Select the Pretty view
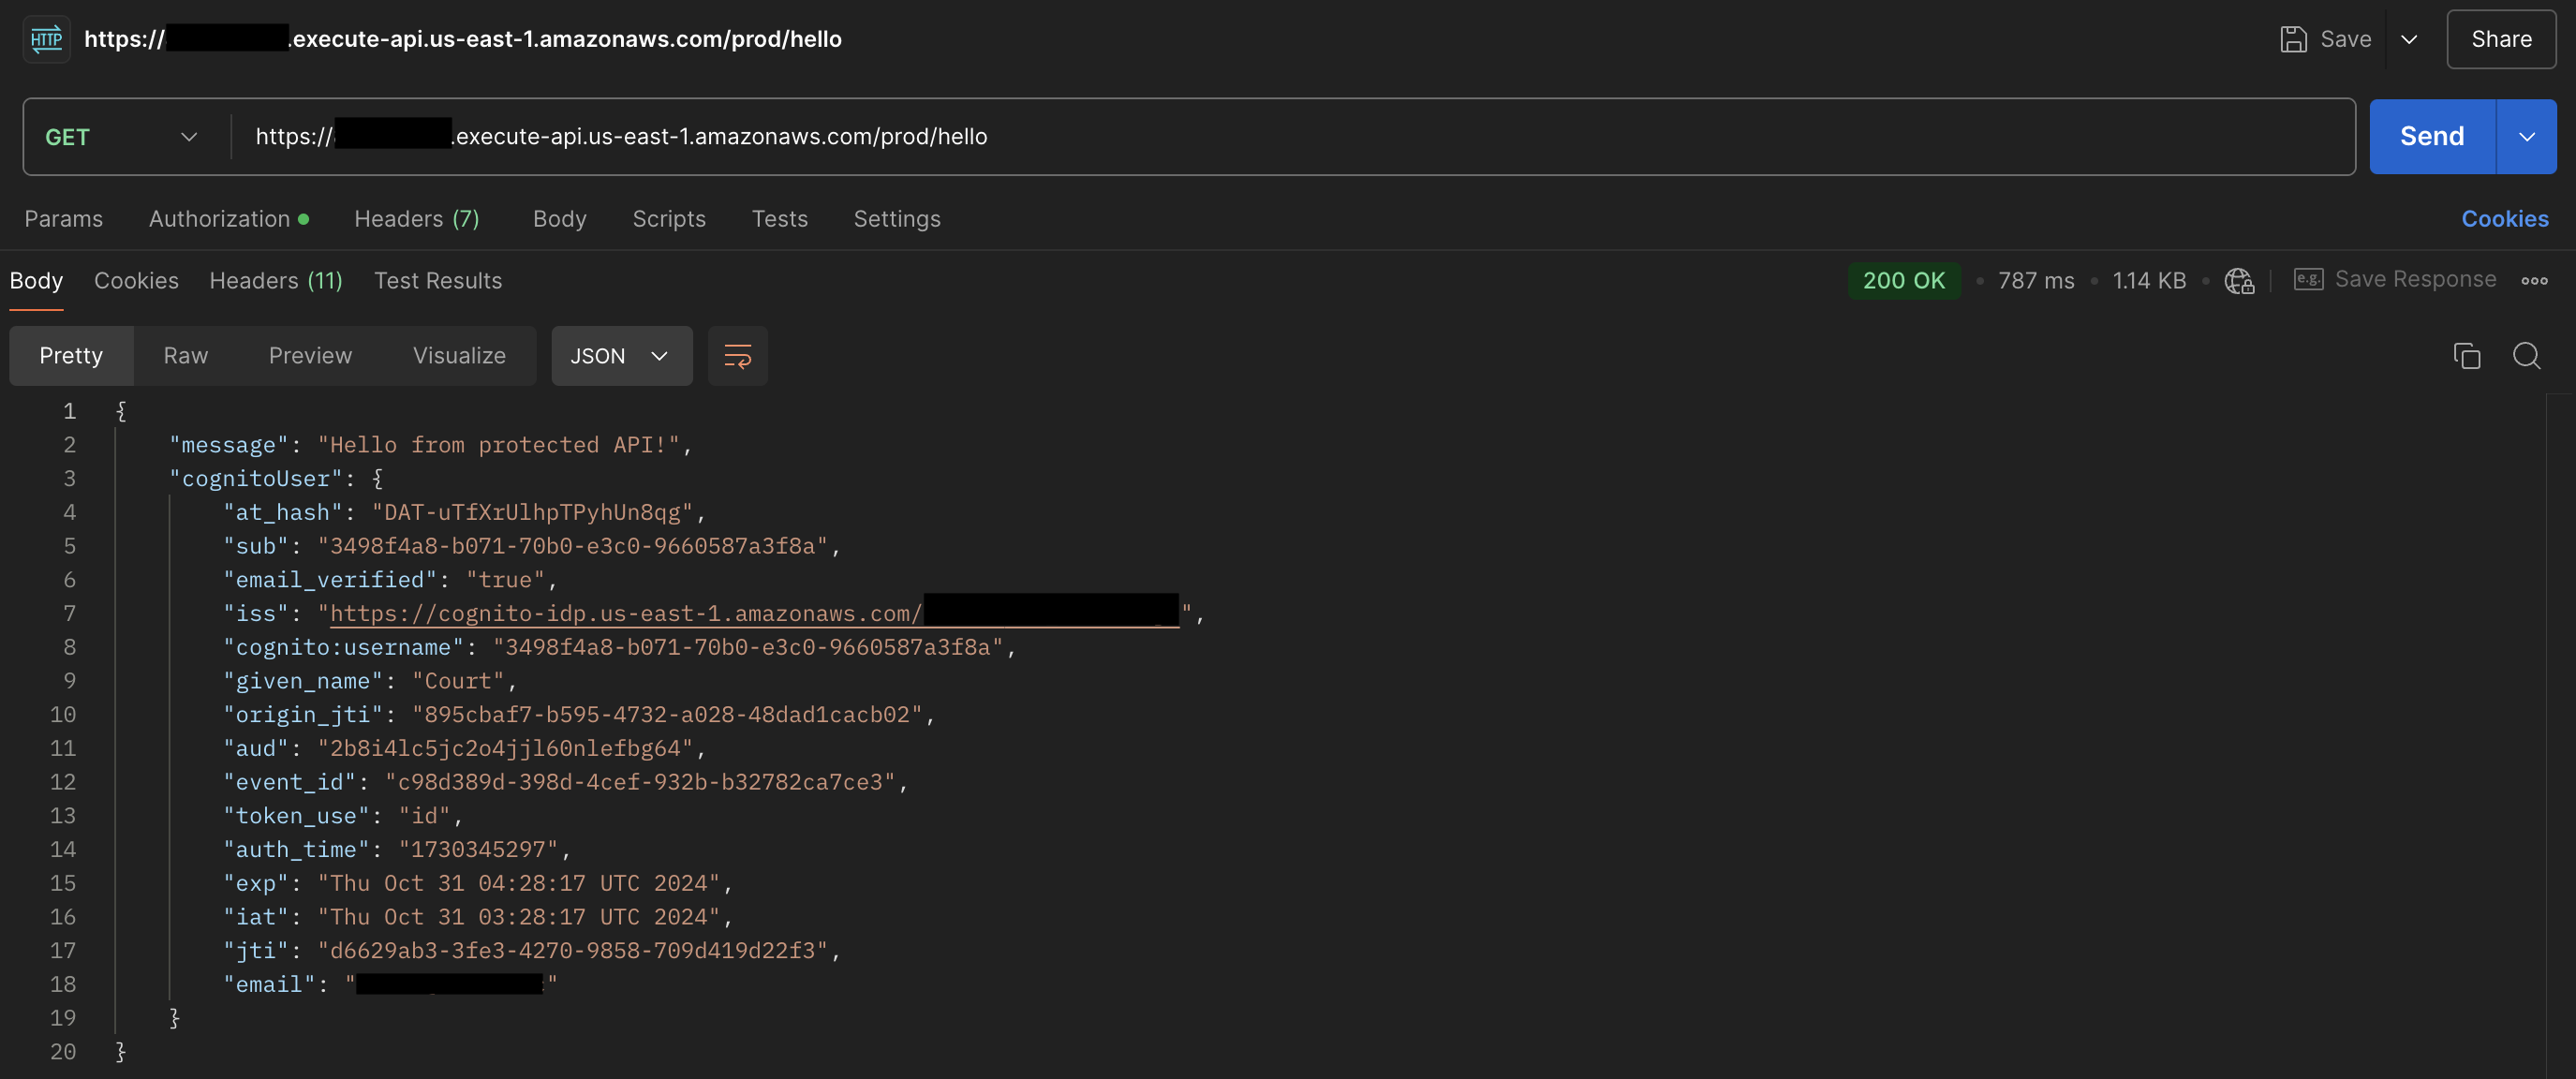The height and width of the screenshot is (1079, 2576). pos(71,356)
